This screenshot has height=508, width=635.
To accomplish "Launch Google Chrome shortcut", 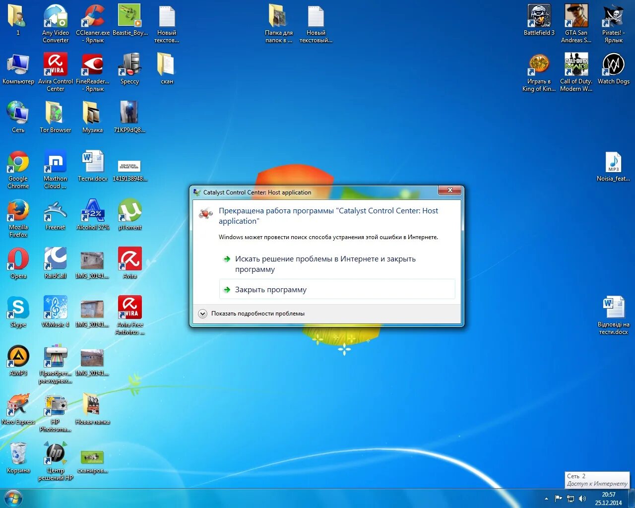I will [x=18, y=170].
